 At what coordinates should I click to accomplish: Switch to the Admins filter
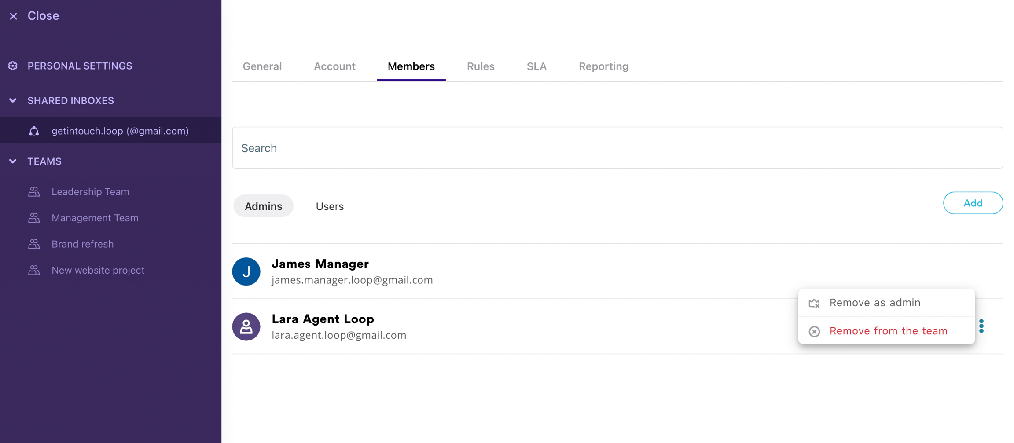pos(263,206)
